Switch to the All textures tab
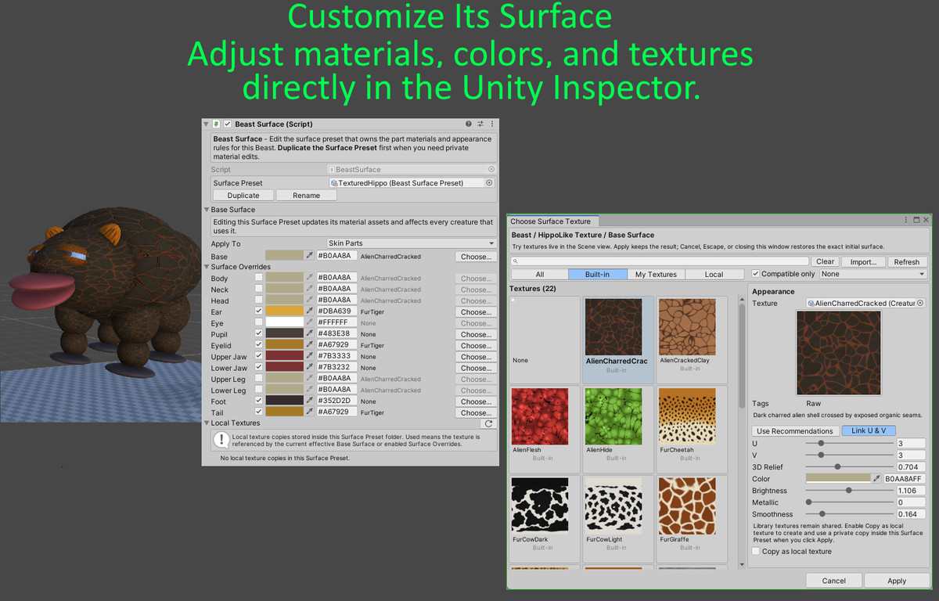The height and width of the screenshot is (601, 939). (x=540, y=274)
